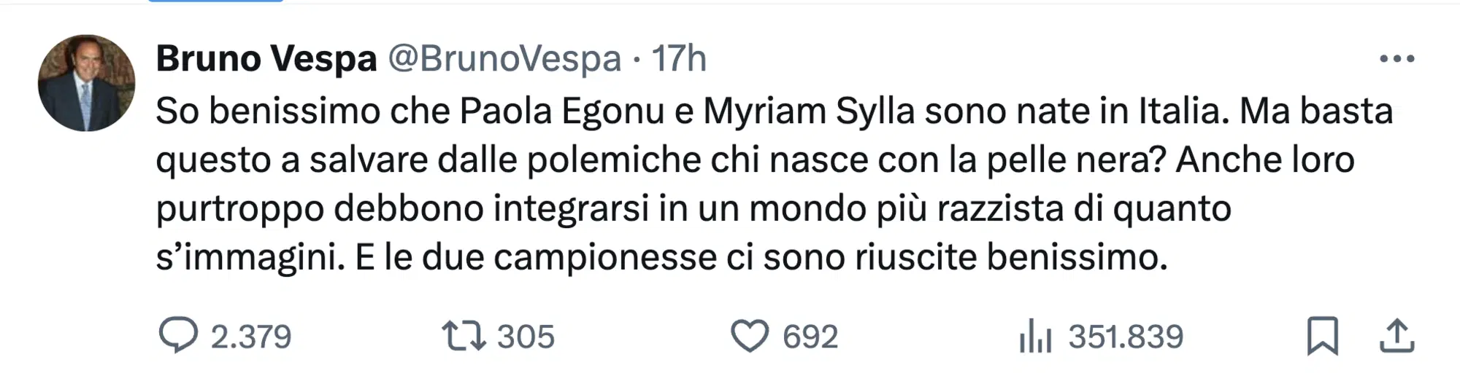The image size is (1460, 381).
Task: Open the @BrunoVespa handle link
Action: 504,58
